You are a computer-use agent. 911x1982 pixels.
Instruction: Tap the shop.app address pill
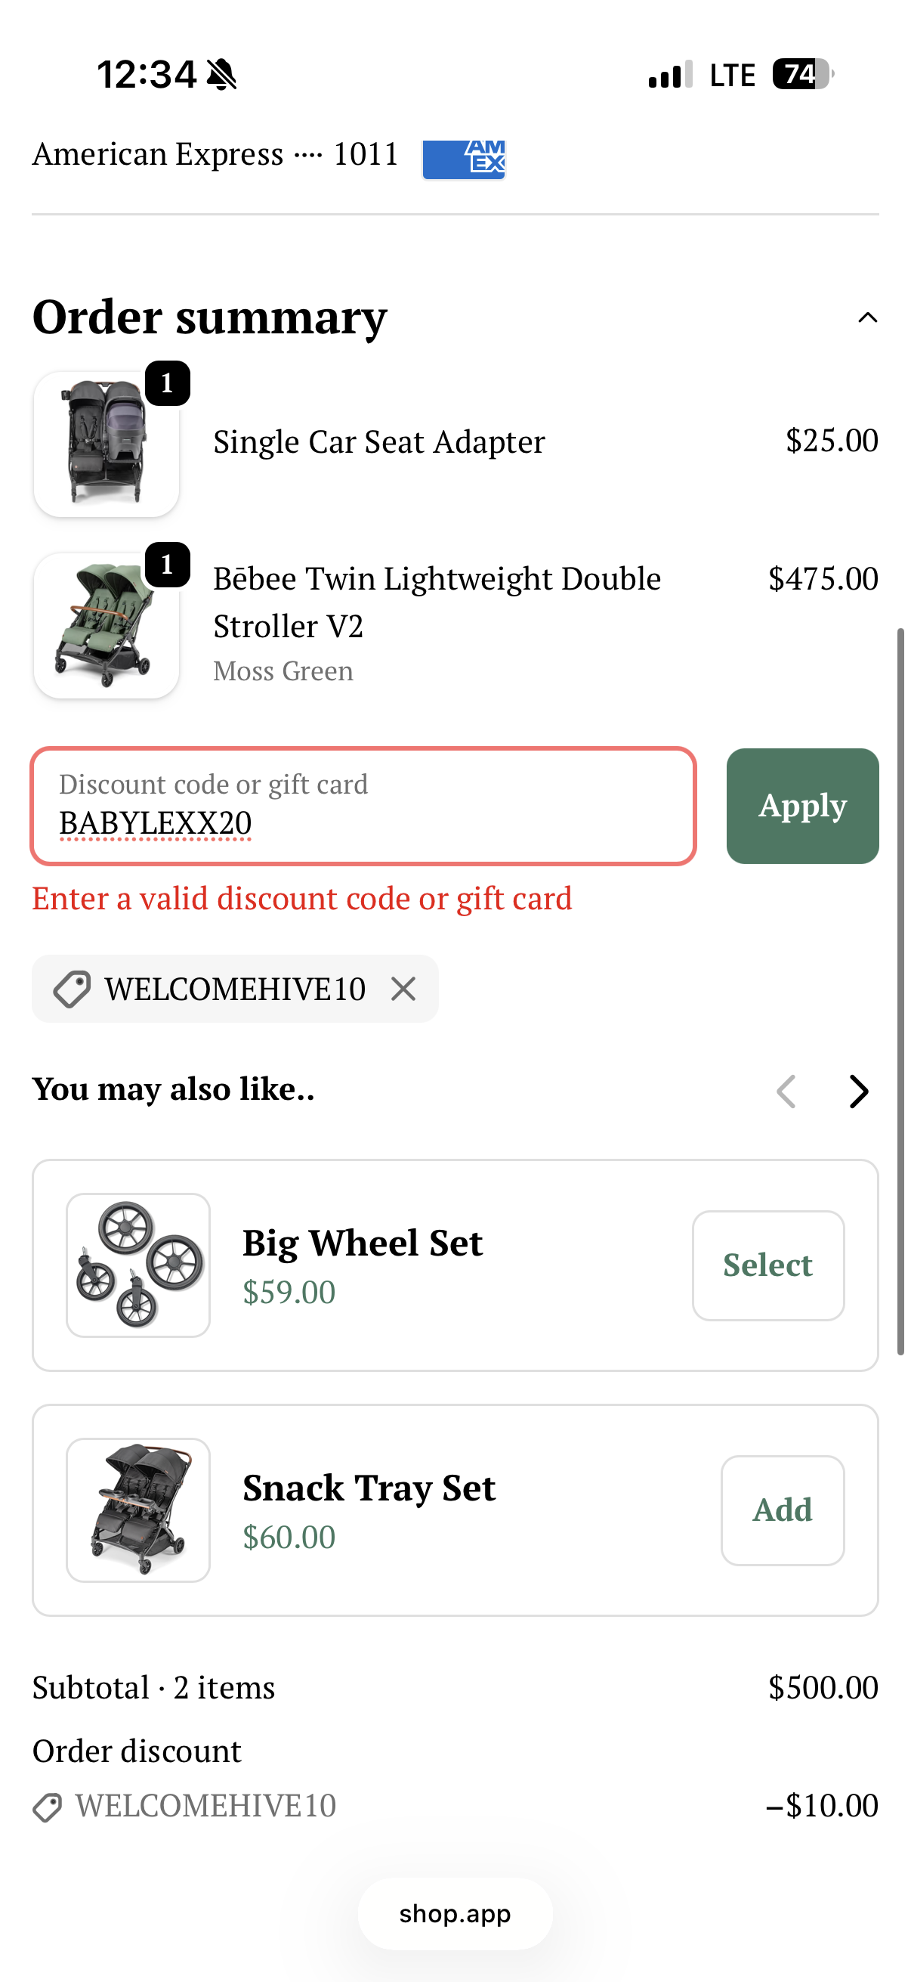455,1913
